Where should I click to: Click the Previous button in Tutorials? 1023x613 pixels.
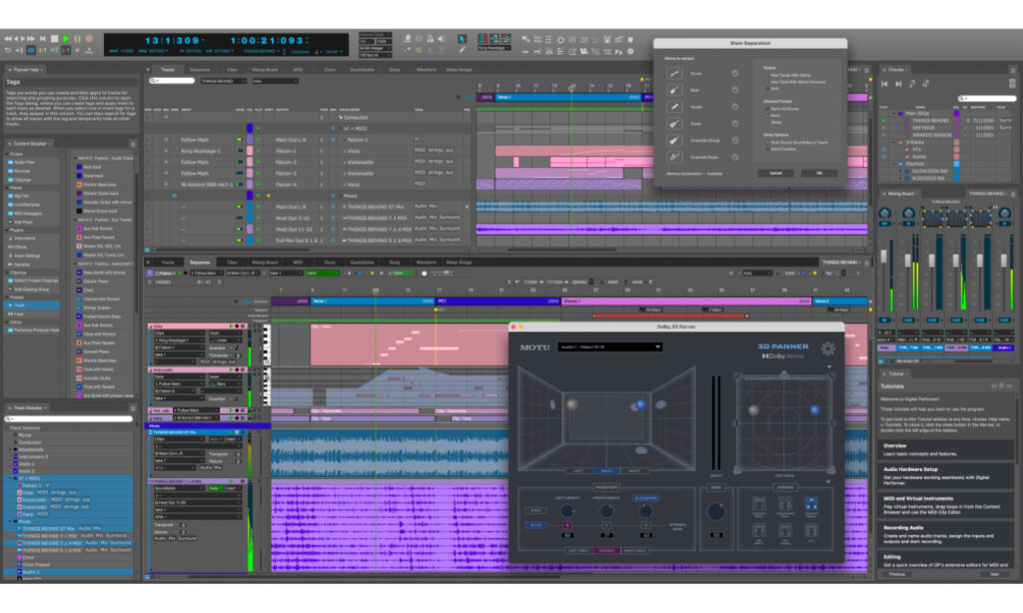pos(897,574)
